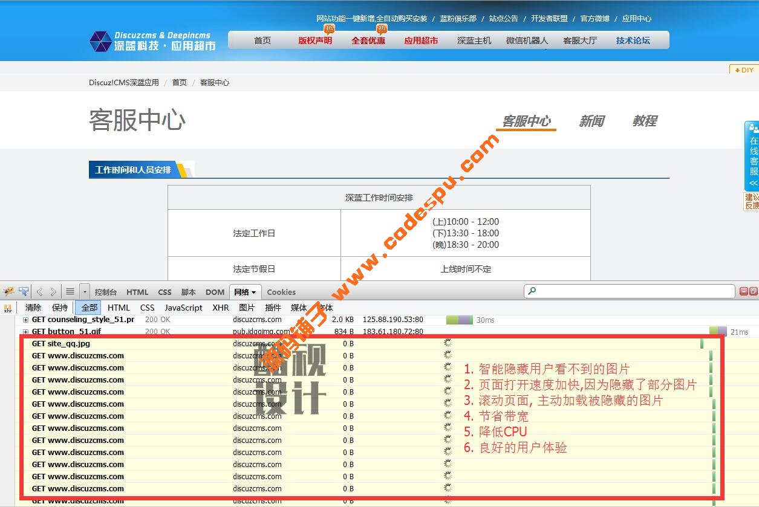Filter network requests by 图片
The width and height of the screenshot is (759, 507).
click(x=247, y=308)
